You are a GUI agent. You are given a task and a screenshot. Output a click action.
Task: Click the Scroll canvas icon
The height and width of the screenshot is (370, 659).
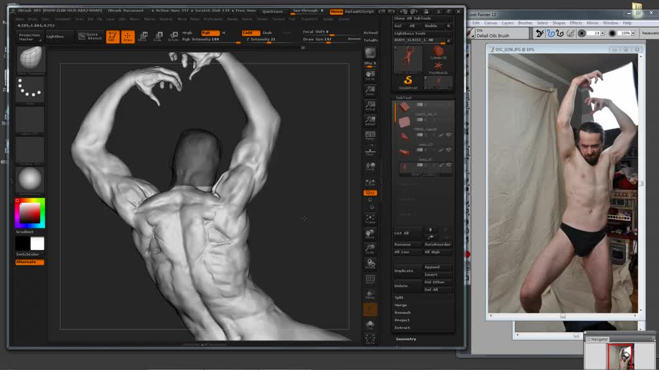370,76
